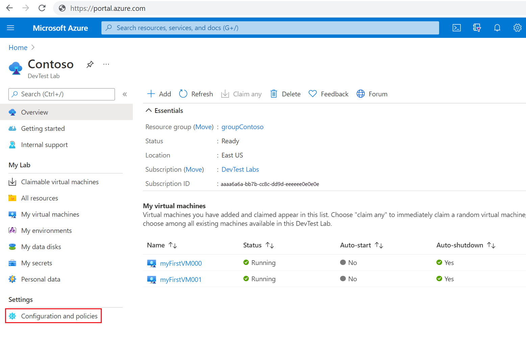The width and height of the screenshot is (526, 337).
Task: Select Overview in the left menu
Action: pyautogui.click(x=66, y=112)
